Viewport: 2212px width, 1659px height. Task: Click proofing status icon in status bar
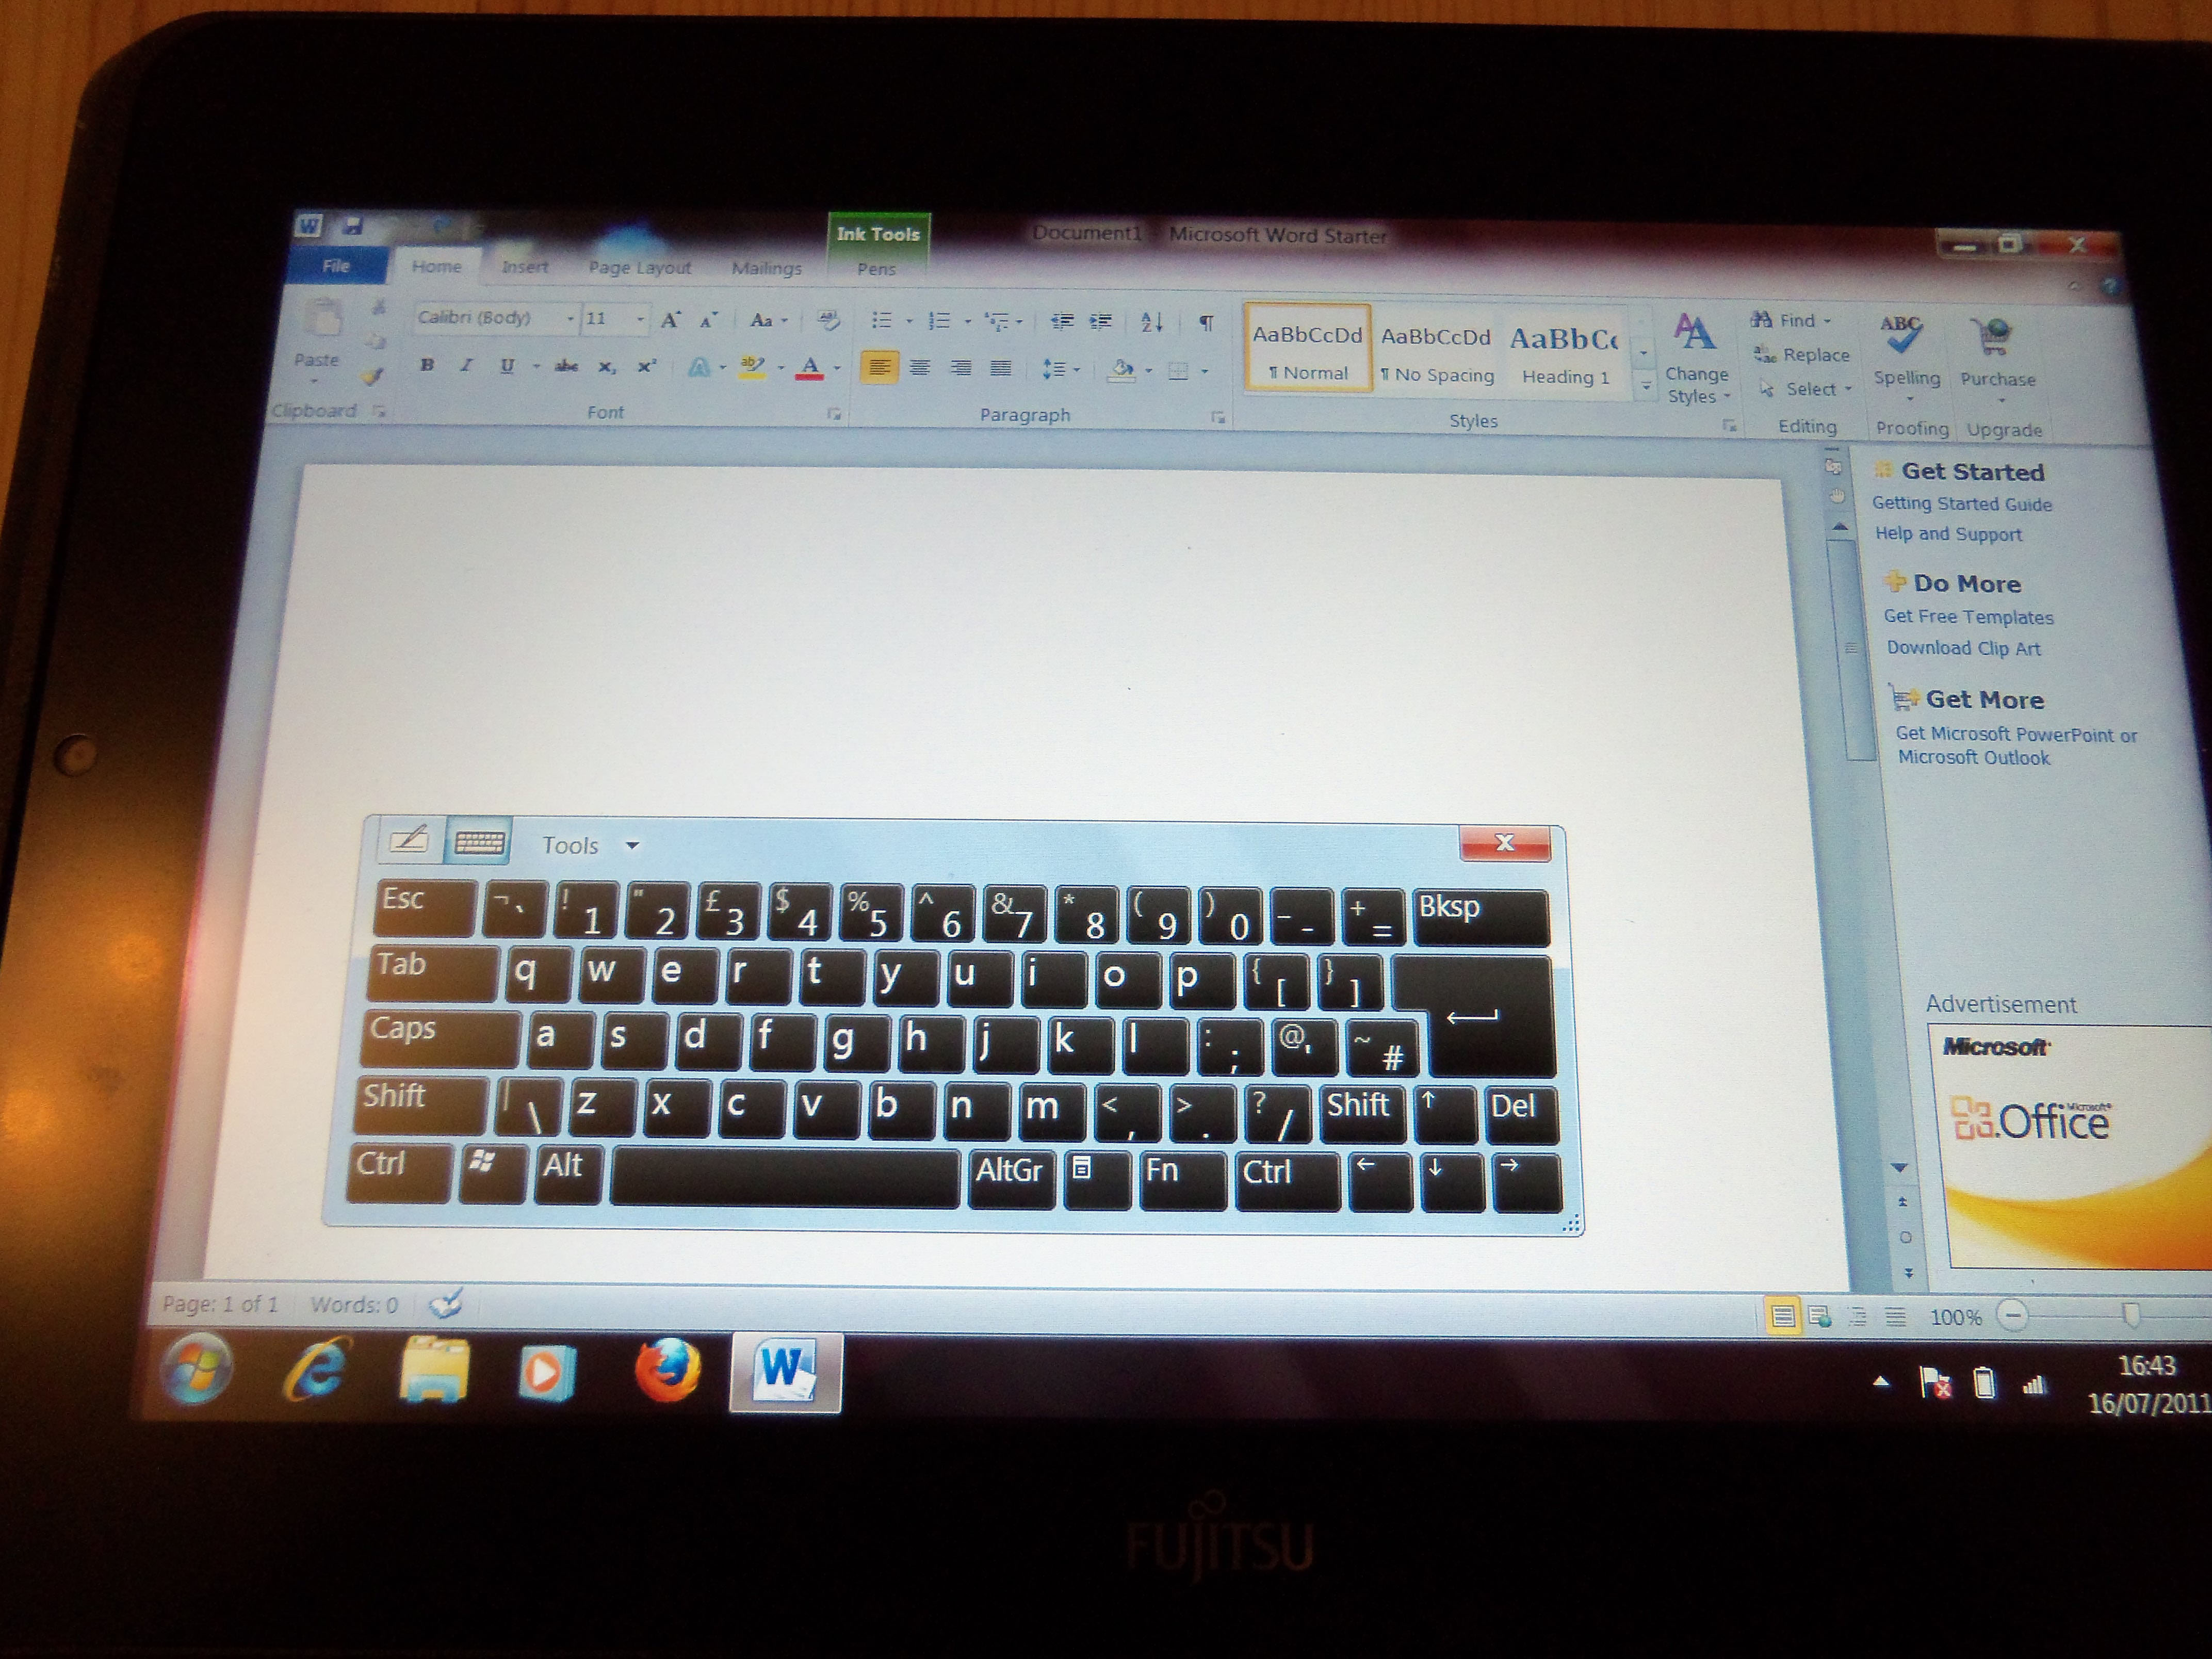click(x=446, y=1303)
